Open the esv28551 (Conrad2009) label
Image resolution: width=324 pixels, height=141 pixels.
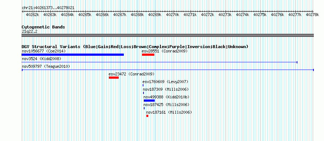(165, 51)
